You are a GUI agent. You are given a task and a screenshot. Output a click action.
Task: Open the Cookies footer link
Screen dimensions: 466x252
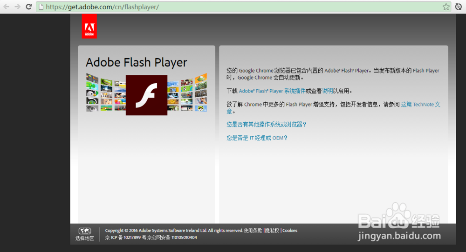(290, 230)
